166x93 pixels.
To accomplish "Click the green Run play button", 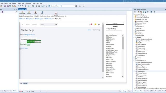I will [29, 6].
